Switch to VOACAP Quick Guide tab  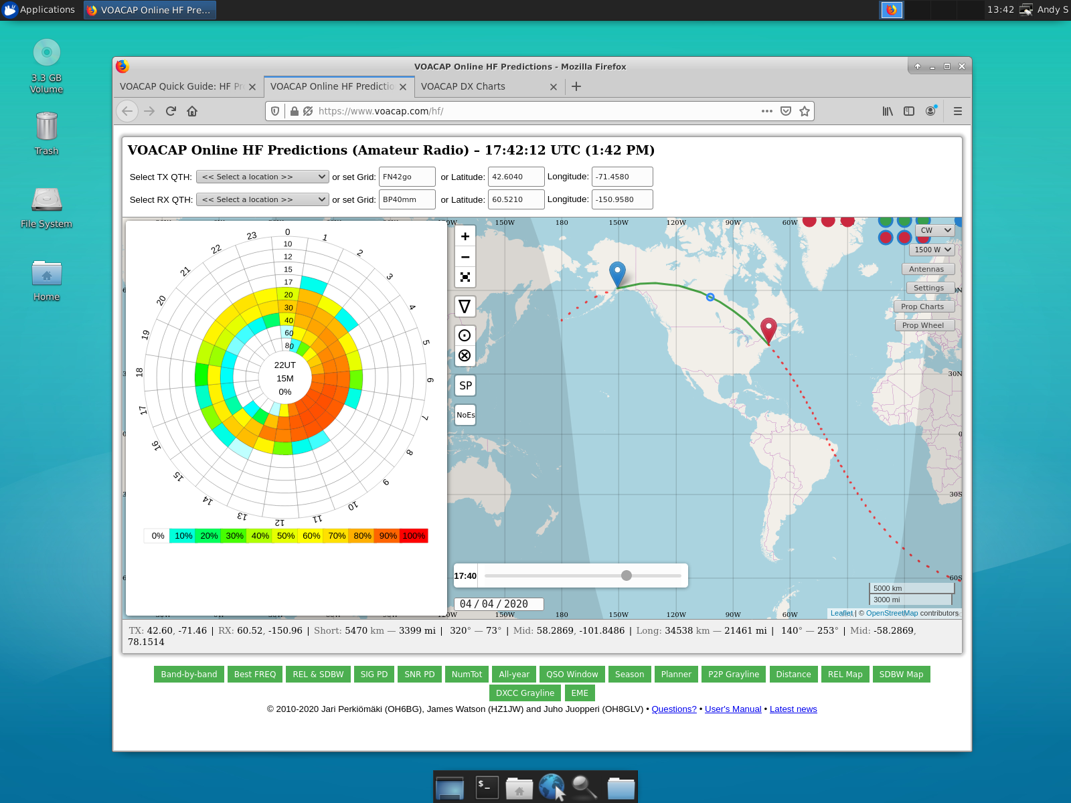pyautogui.click(x=181, y=86)
